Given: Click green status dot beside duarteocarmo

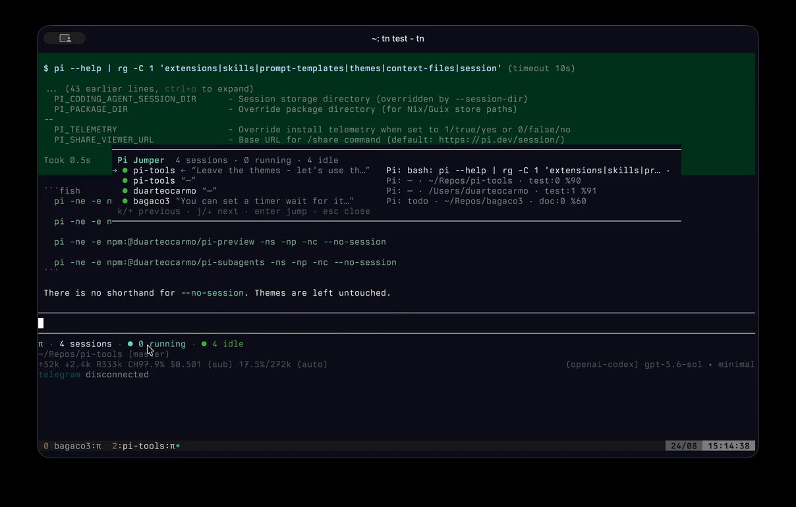Looking at the screenshot, I should [x=125, y=191].
